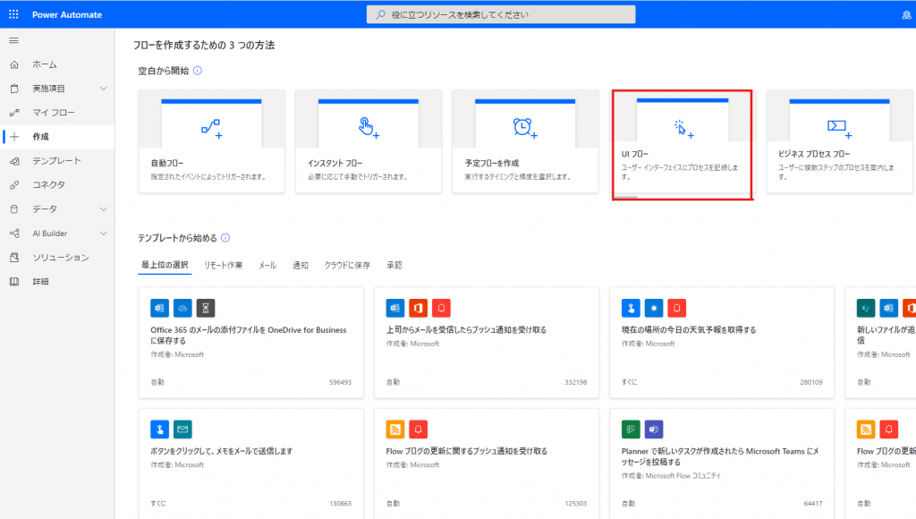Switch to the クラウドに保存 tab
916x519 pixels.
(347, 266)
